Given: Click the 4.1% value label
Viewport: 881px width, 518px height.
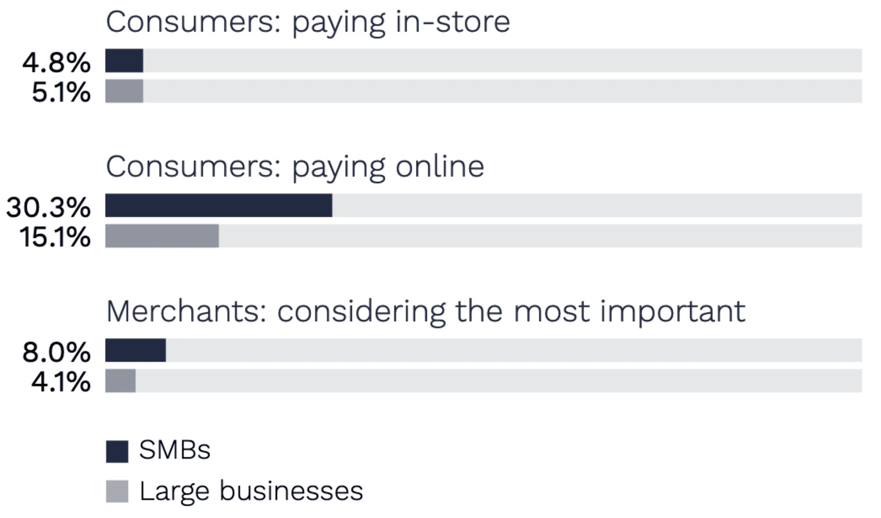Looking at the screenshot, I should [61, 382].
